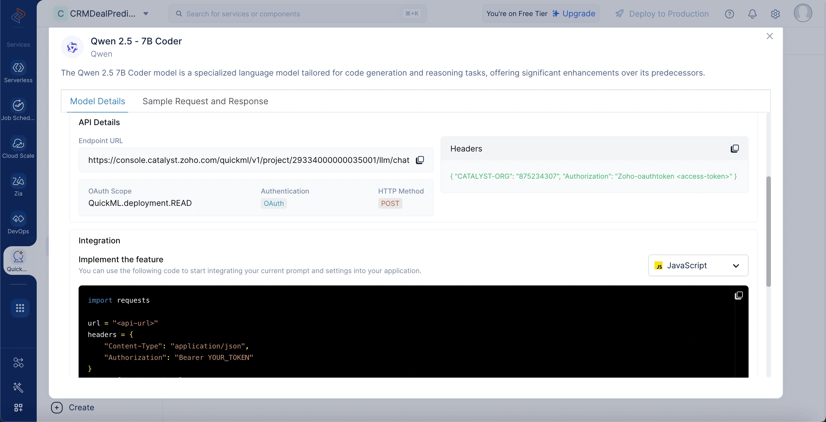Image resolution: width=826 pixels, height=422 pixels.
Task: Open the settings gear
Action: 775,14
